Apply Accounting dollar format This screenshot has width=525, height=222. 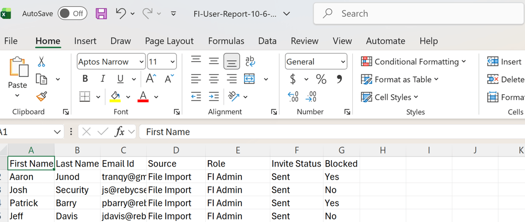tap(293, 79)
